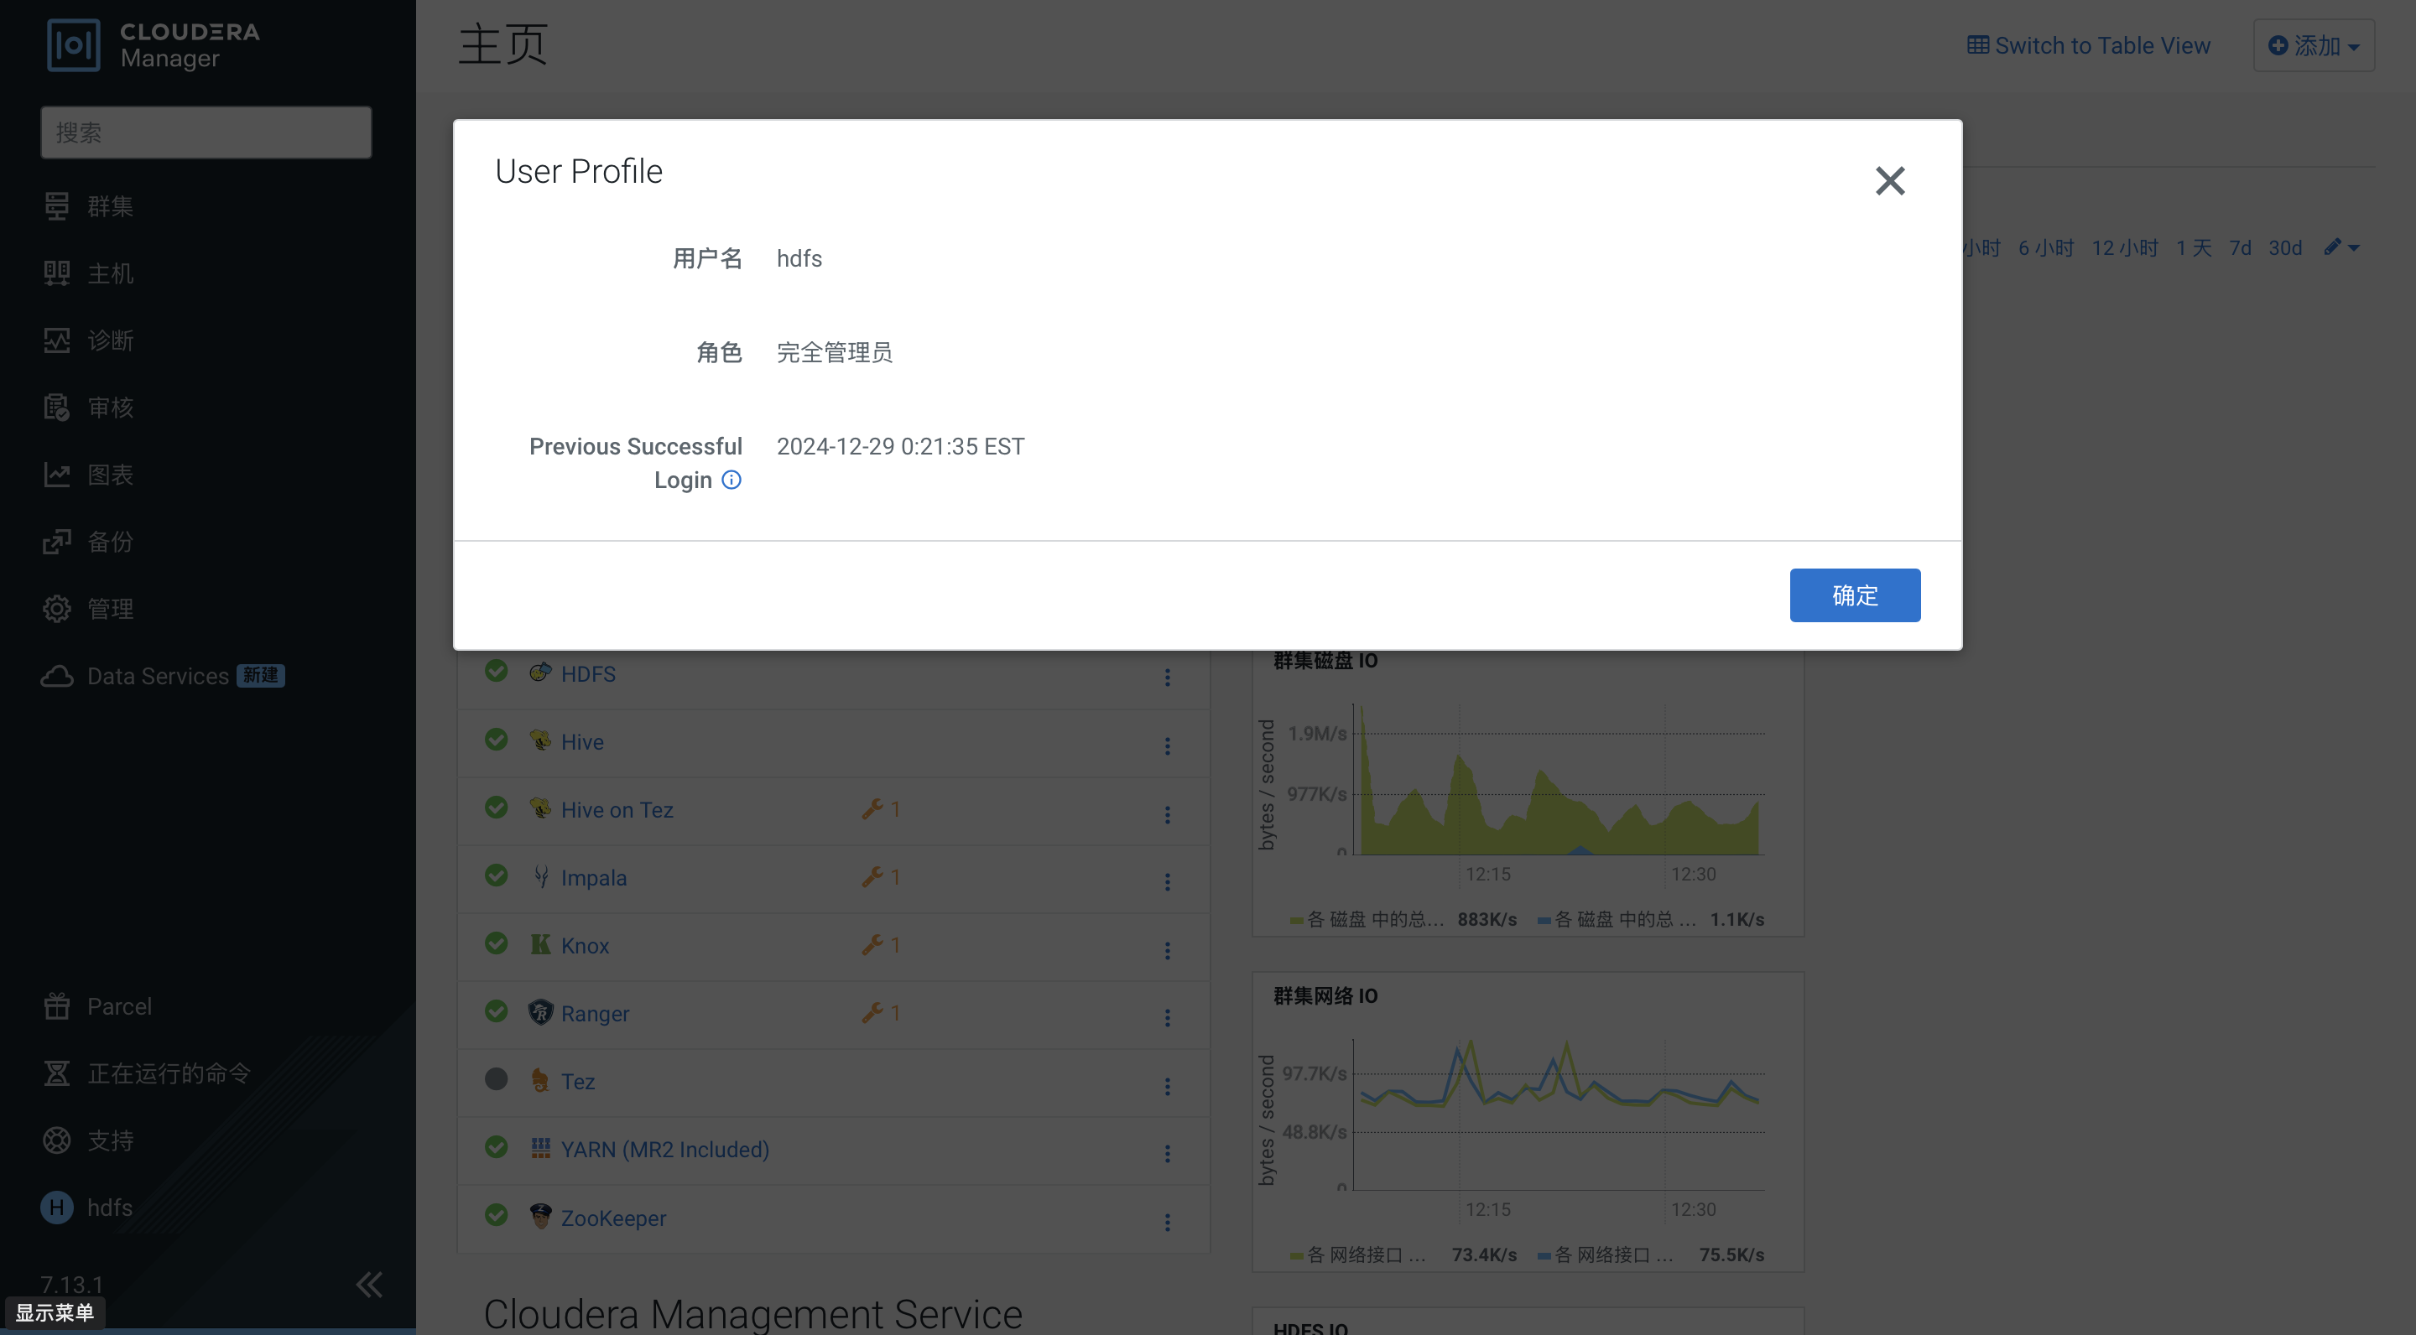Click Switch to Table View link
This screenshot has height=1335, width=2416.
point(2089,45)
